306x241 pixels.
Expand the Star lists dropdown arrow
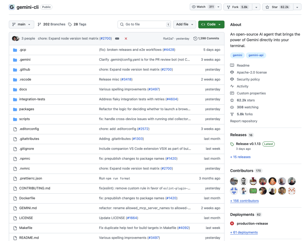coord(297,7)
